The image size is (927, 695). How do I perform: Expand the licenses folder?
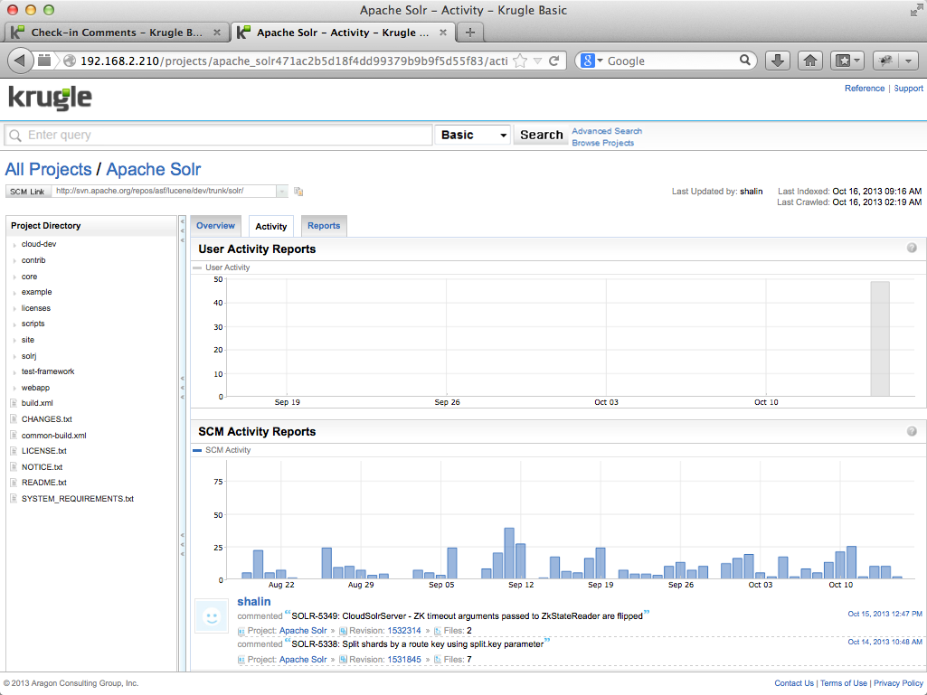tap(14, 308)
